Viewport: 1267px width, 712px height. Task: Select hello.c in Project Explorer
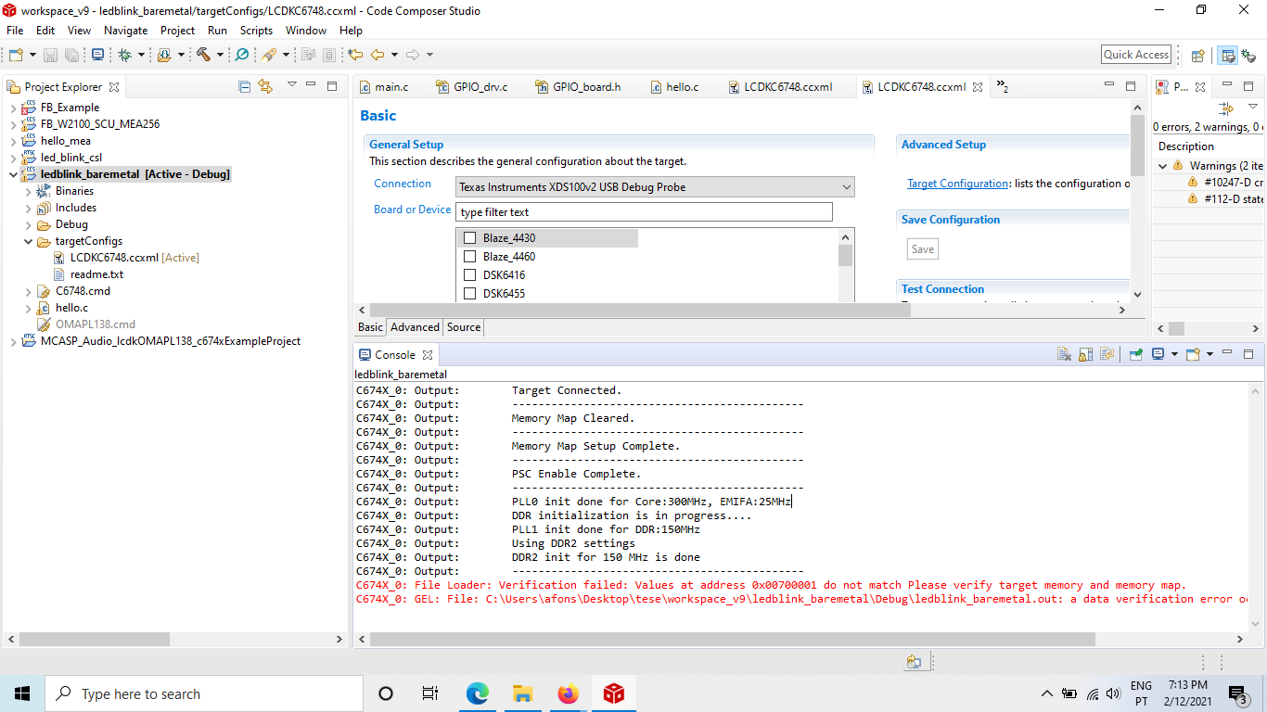71,308
